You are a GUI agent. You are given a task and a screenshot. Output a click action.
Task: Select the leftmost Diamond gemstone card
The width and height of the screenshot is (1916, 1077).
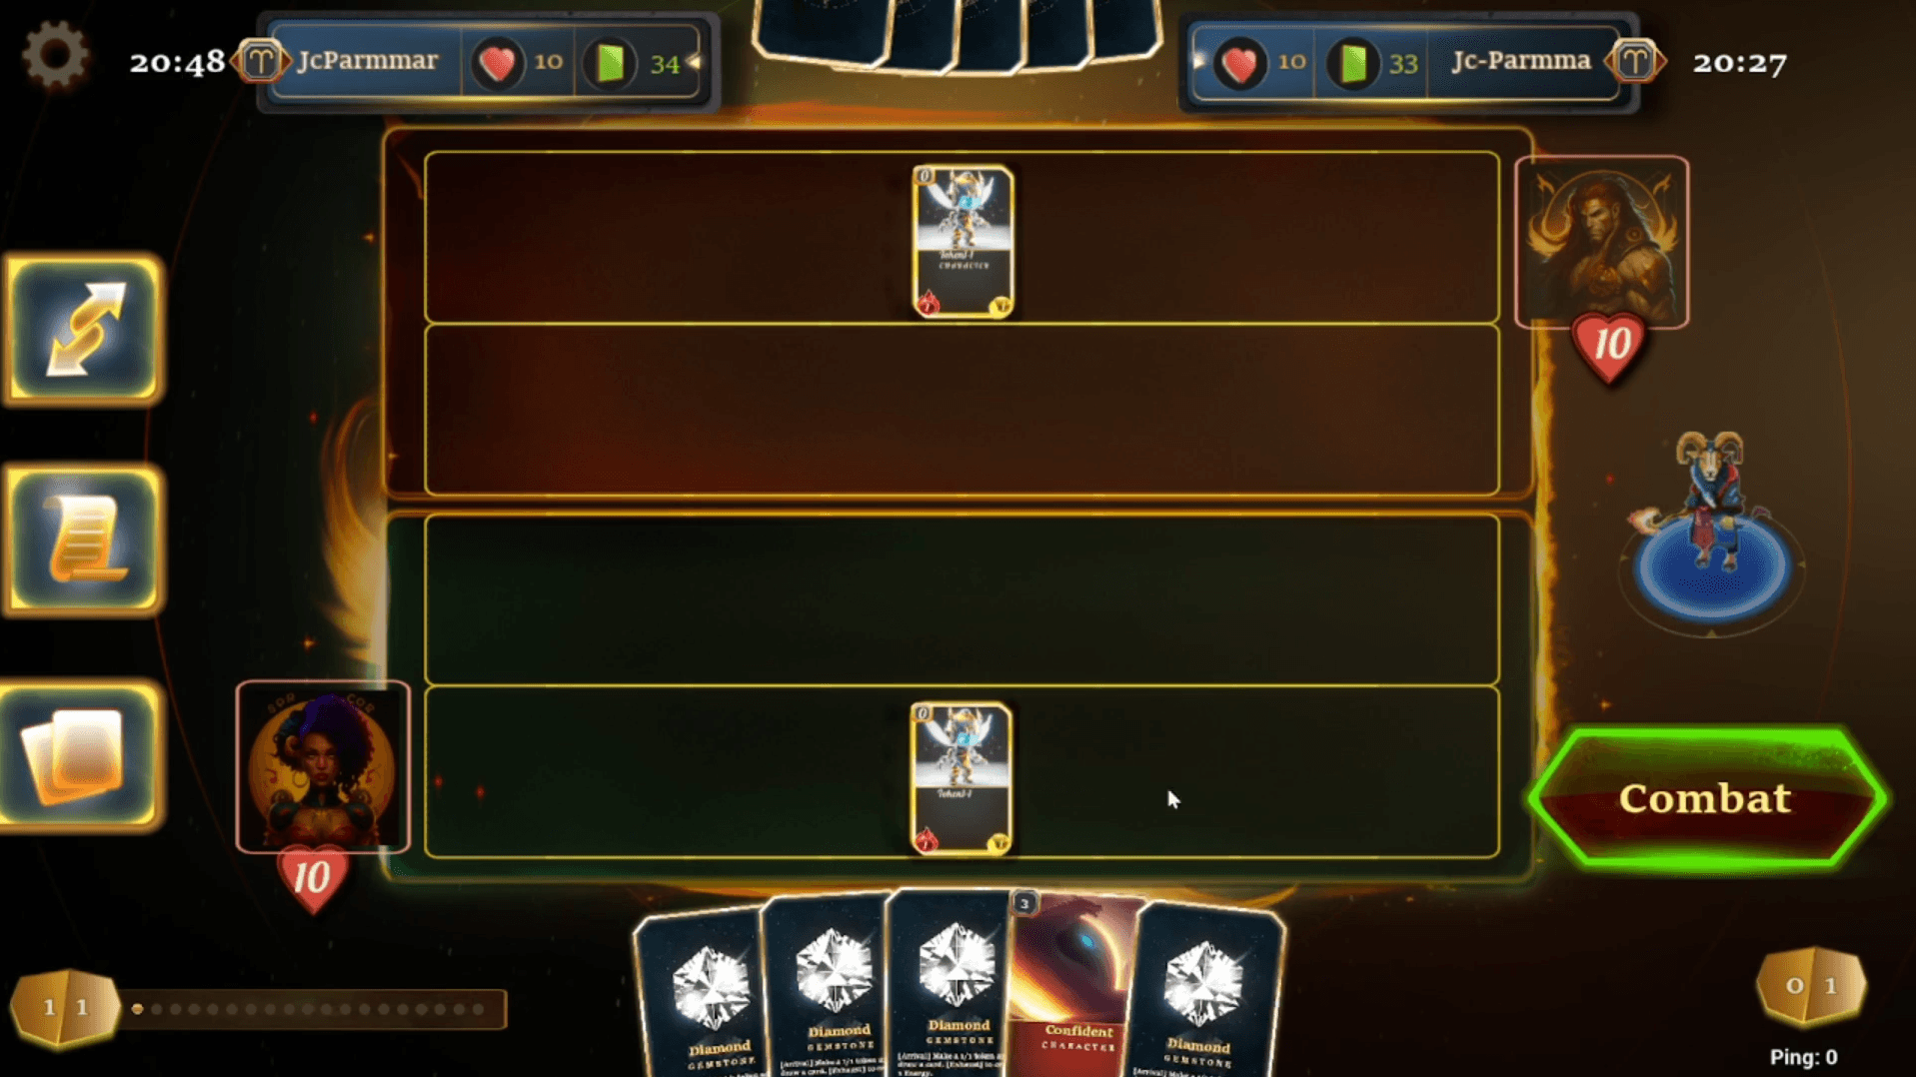706,994
